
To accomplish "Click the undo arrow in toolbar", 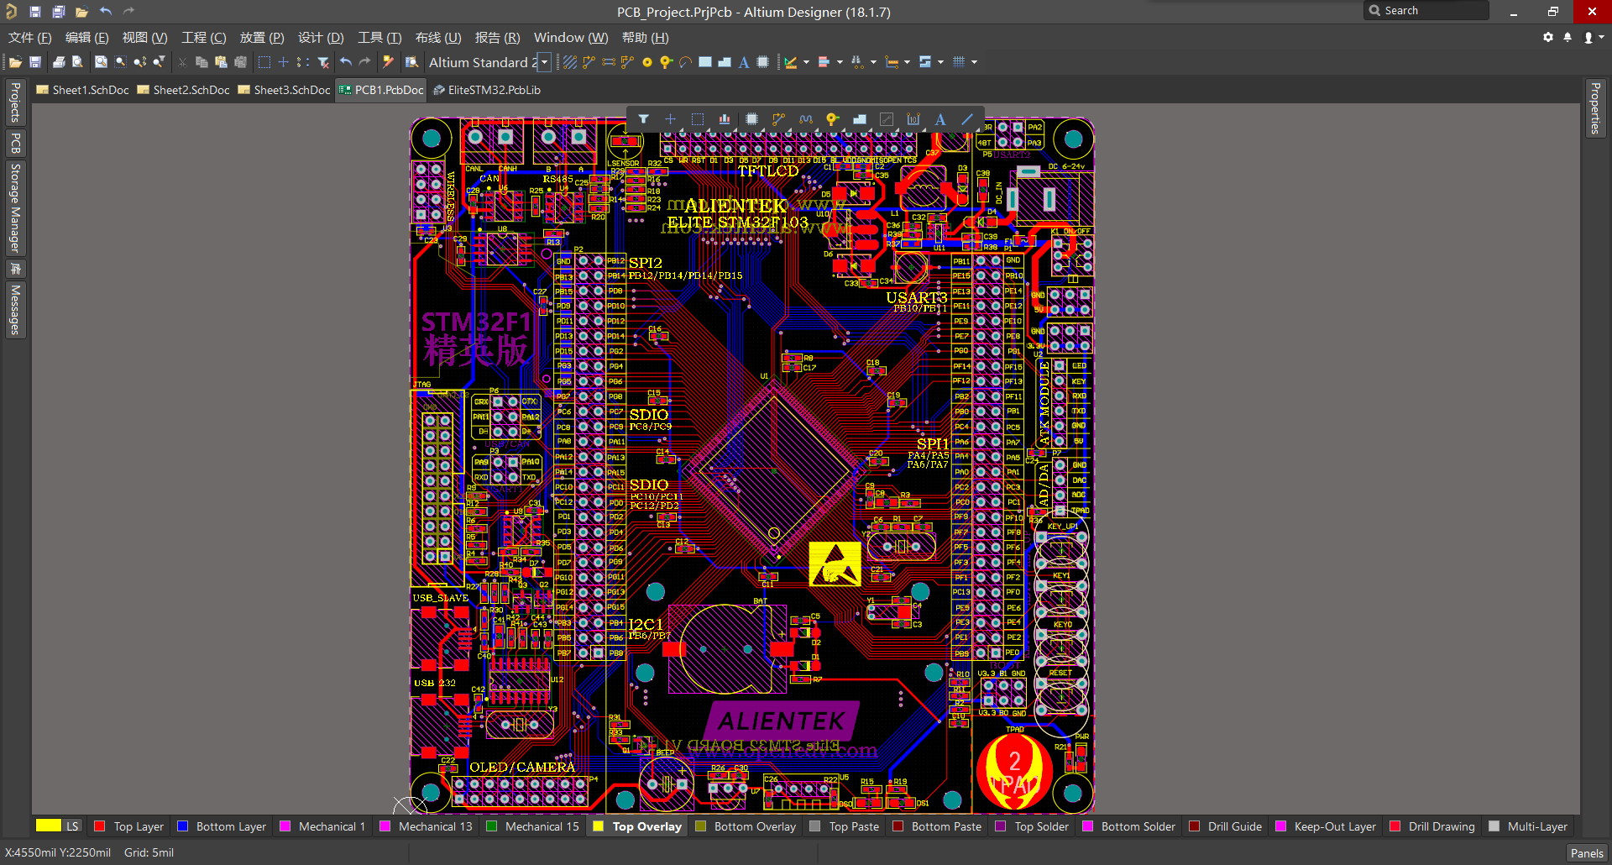I will (346, 62).
